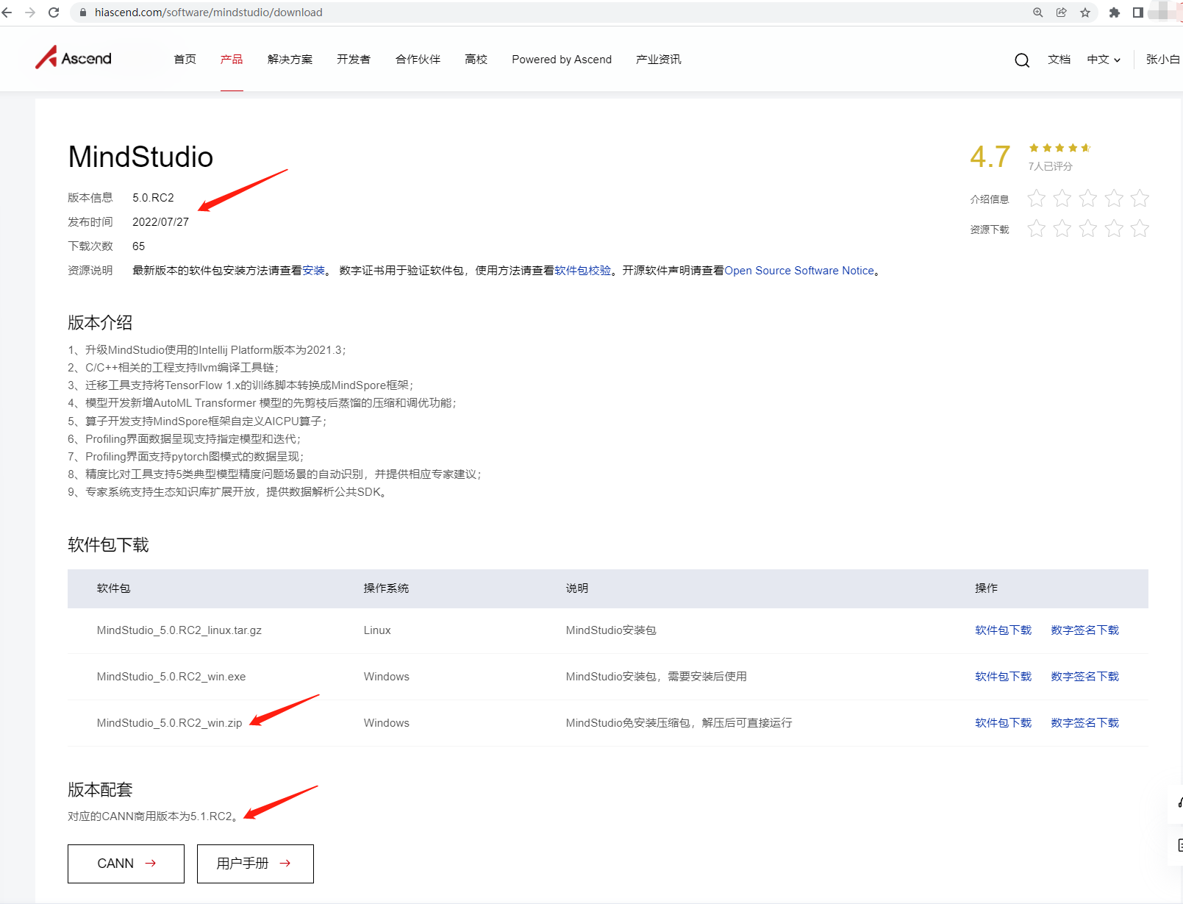Rate 介绍信息 with four stars
The image size is (1183, 904).
(x=1114, y=198)
